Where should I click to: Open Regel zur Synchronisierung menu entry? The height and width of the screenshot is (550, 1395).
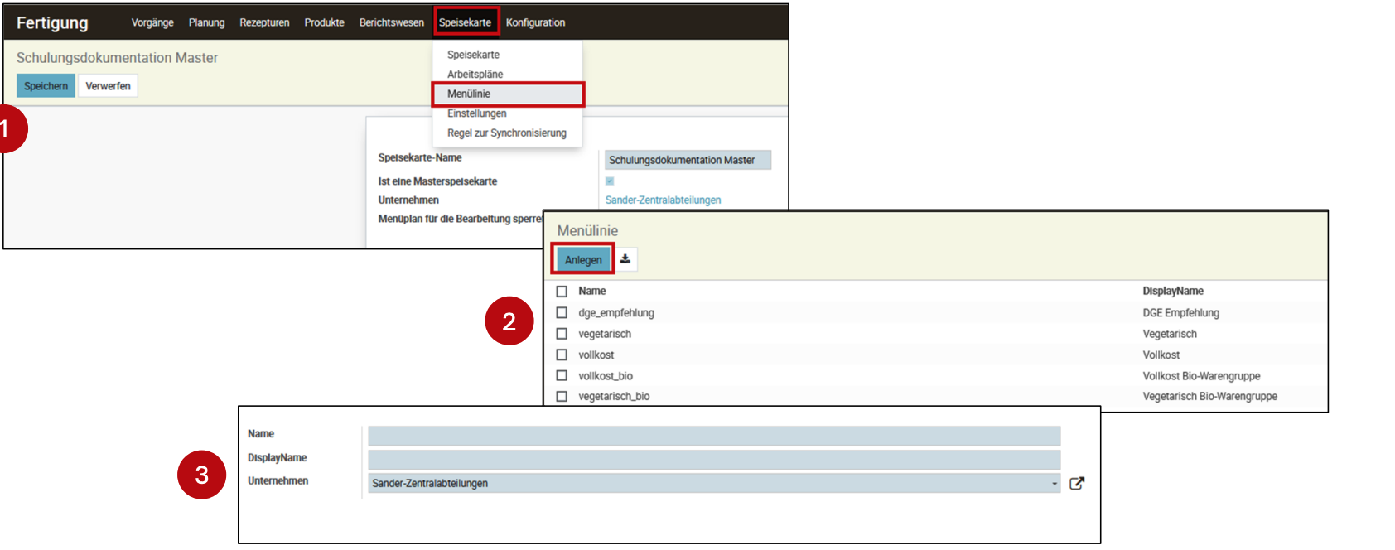pyautogui.click(x=506, y=133)
